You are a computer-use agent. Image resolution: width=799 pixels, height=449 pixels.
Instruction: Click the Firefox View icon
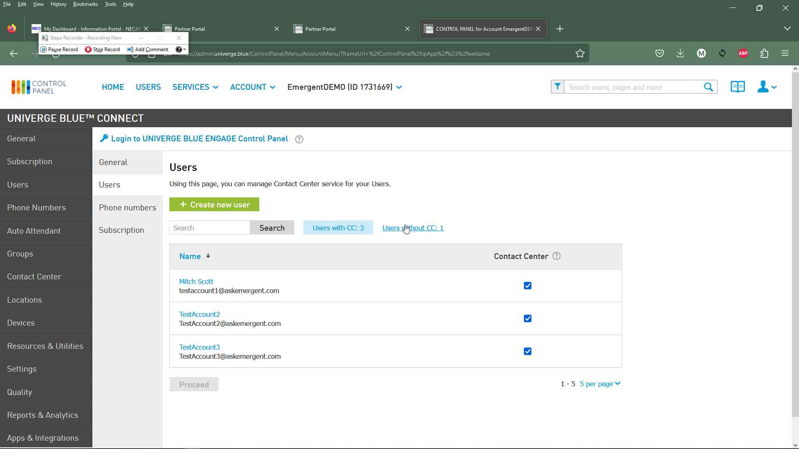tap(12, 28)
